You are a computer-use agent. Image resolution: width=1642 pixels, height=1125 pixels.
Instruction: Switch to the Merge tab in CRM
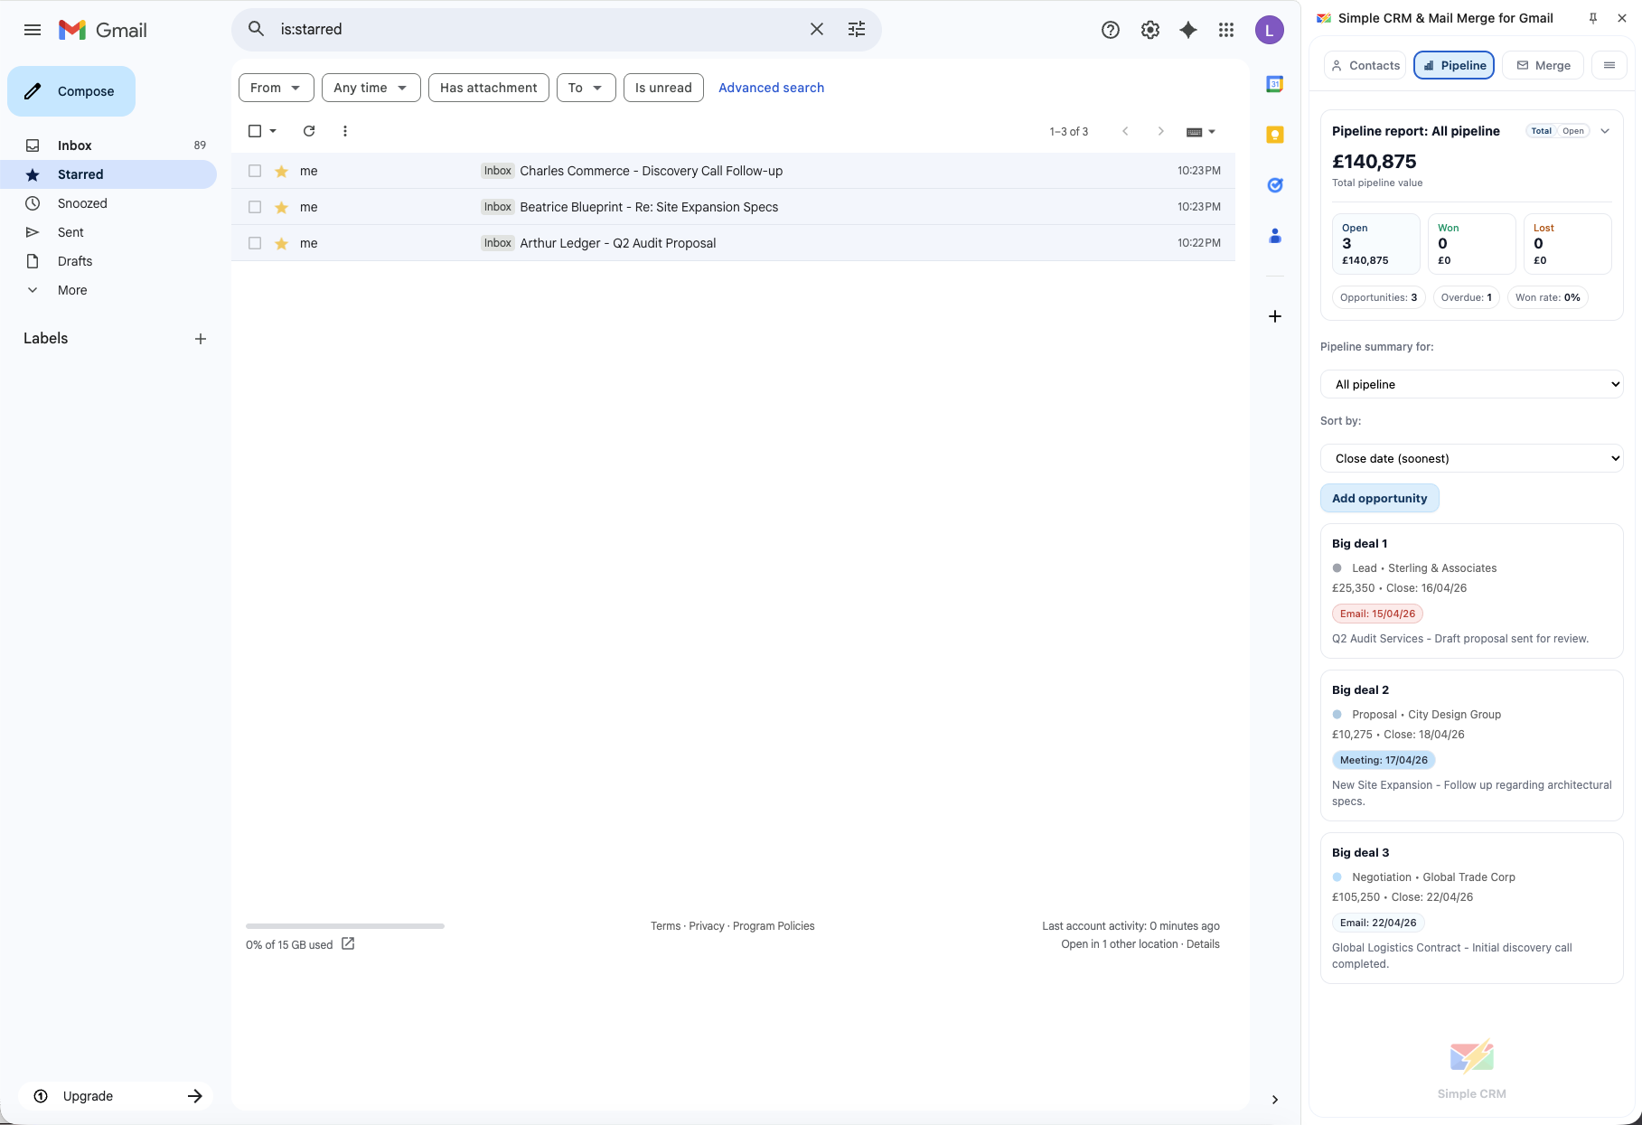click(1543, 64)
